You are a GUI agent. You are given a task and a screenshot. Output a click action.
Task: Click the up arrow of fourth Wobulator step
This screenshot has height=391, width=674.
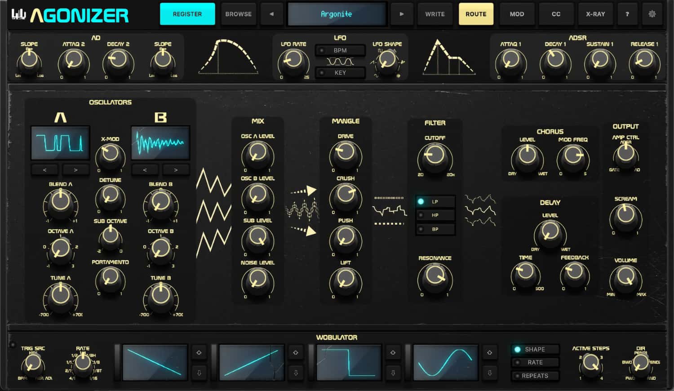tap(490, 353)
